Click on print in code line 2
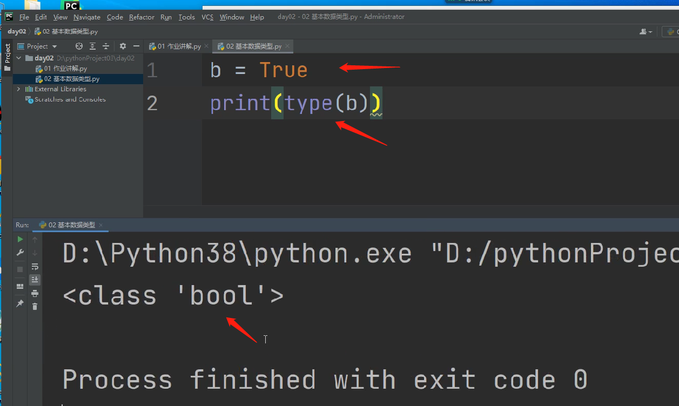The width and height of the screenshot is (679, 406). tap(240, 103)
